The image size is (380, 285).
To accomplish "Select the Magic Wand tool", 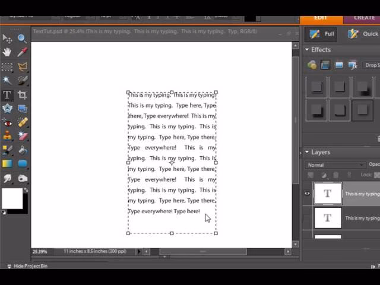I will click(x=7, y=80).
